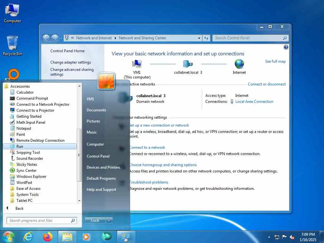This screenshot has width=324, height=243.
Task: Click the Start orb button
Action: point(8,237)
